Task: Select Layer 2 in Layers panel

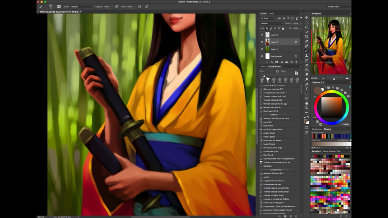Action: point(280,49)
